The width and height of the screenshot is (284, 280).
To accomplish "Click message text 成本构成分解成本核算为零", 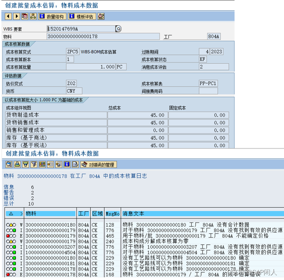I will click(x=155, y=241).
